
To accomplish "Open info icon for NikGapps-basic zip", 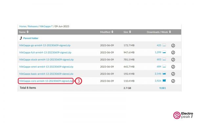I will pos(173,74).
